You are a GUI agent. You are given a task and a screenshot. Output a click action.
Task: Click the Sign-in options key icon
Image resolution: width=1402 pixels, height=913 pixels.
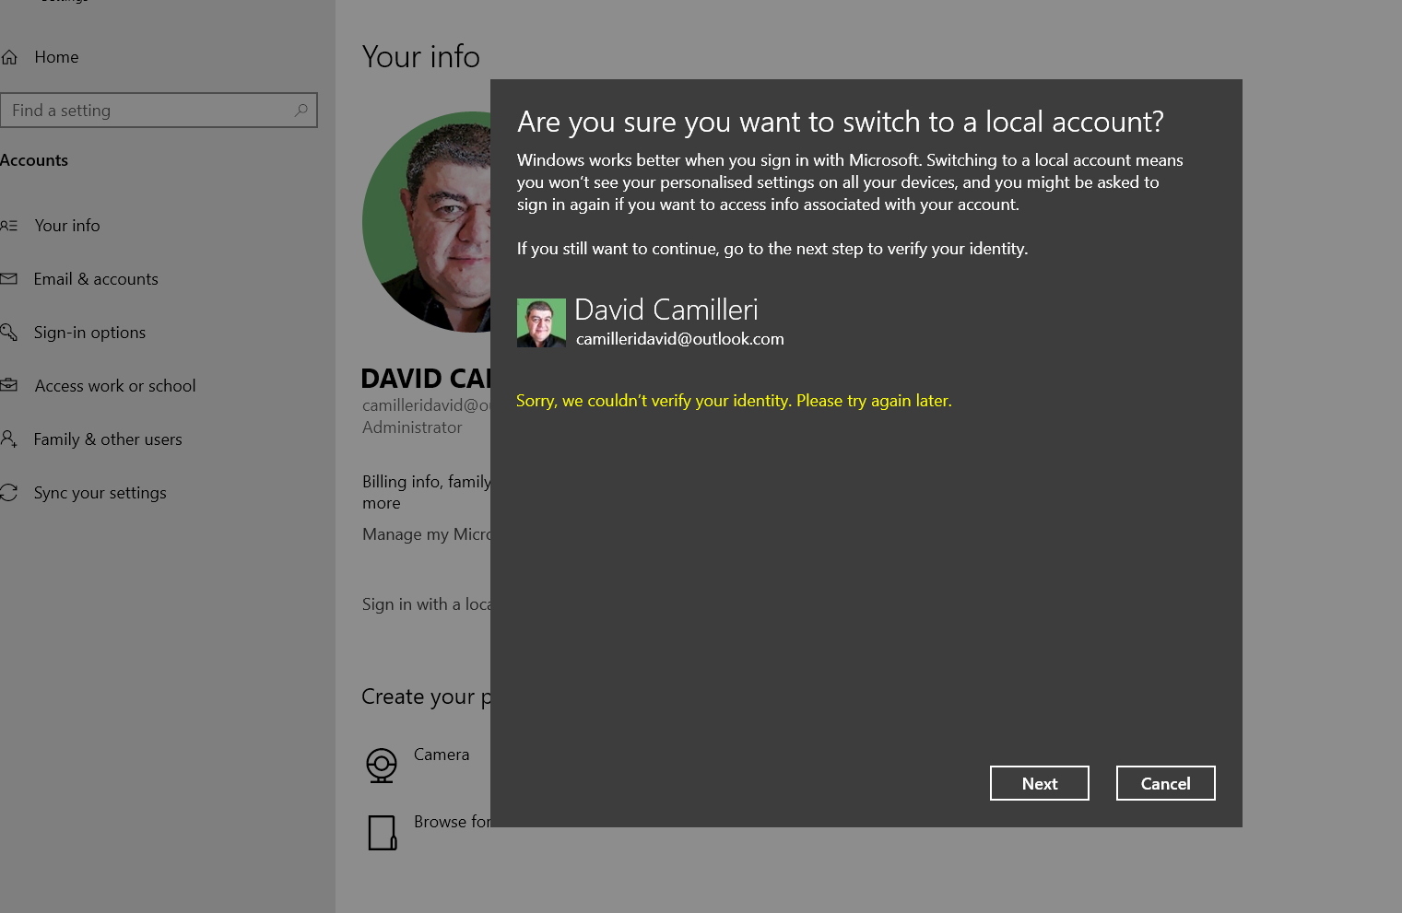(9, 333)
